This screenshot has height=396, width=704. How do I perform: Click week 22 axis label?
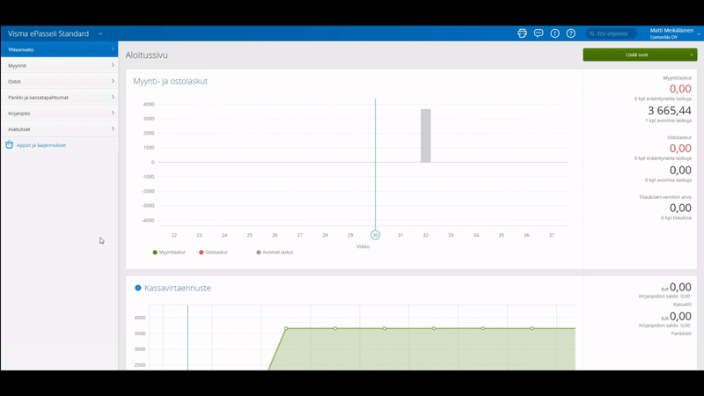(174, 235)
